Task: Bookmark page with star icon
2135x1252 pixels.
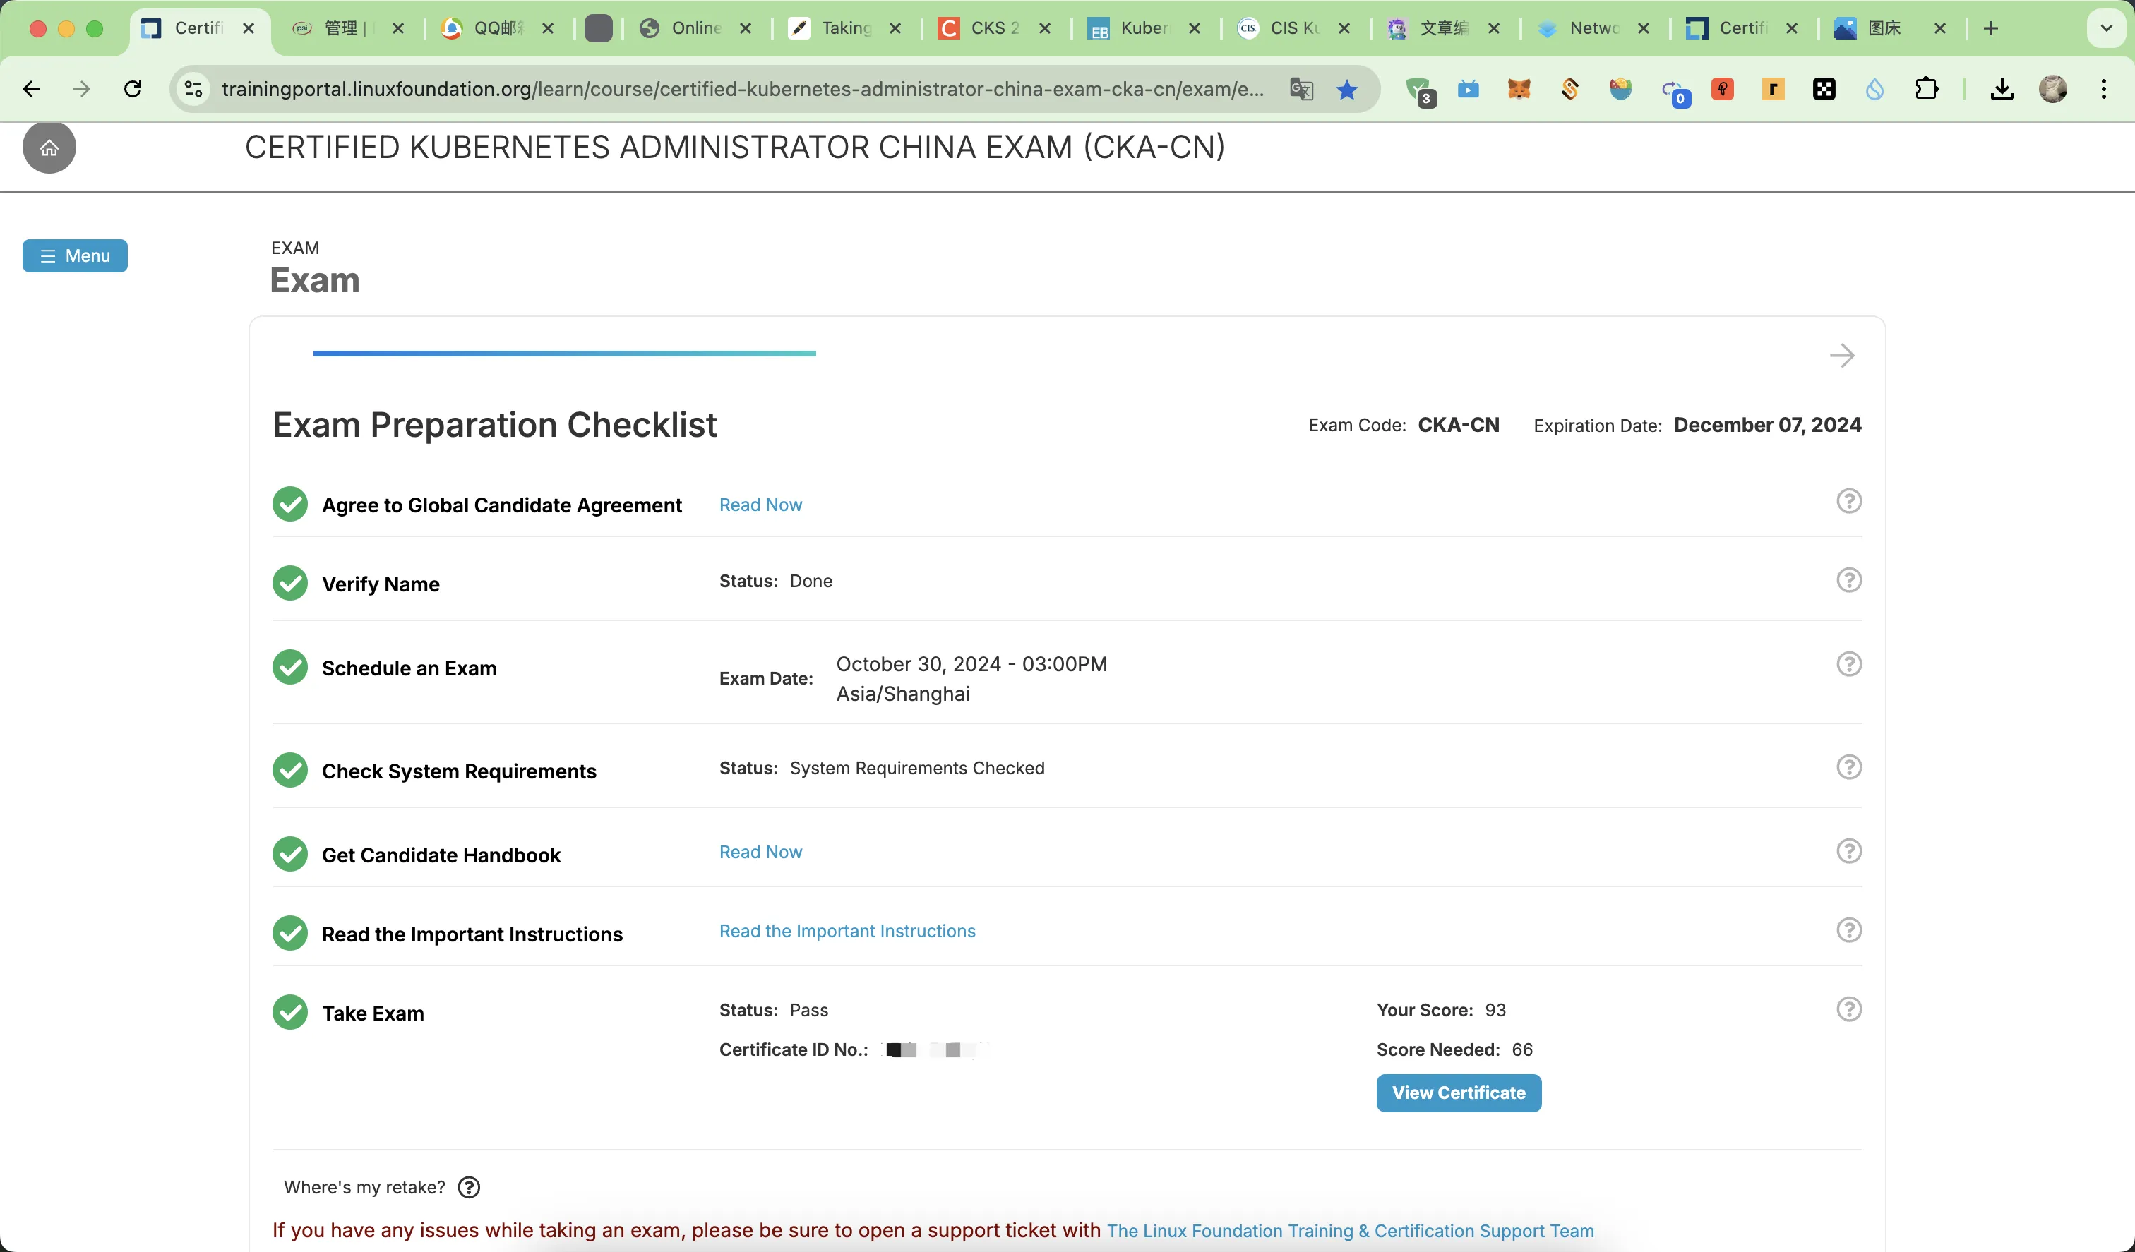Action: coord(1347,89)
